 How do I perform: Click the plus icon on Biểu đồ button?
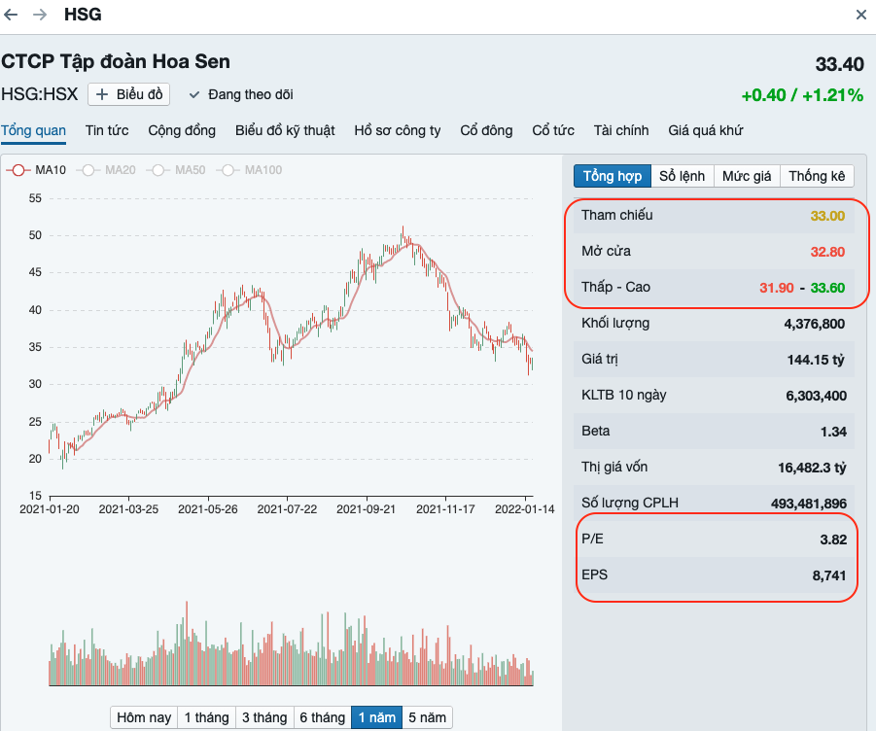(102, 94)
